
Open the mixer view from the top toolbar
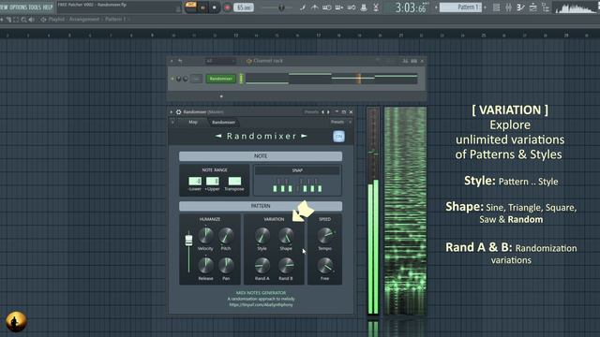click(533, 7)
